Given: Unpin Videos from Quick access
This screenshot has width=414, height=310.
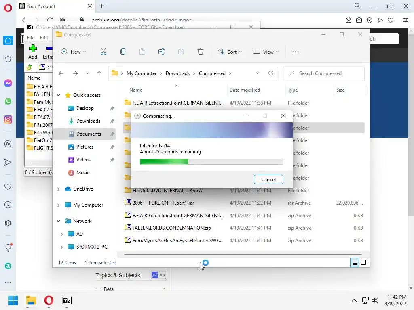Looking at the screenshot, I should (112, 160).
